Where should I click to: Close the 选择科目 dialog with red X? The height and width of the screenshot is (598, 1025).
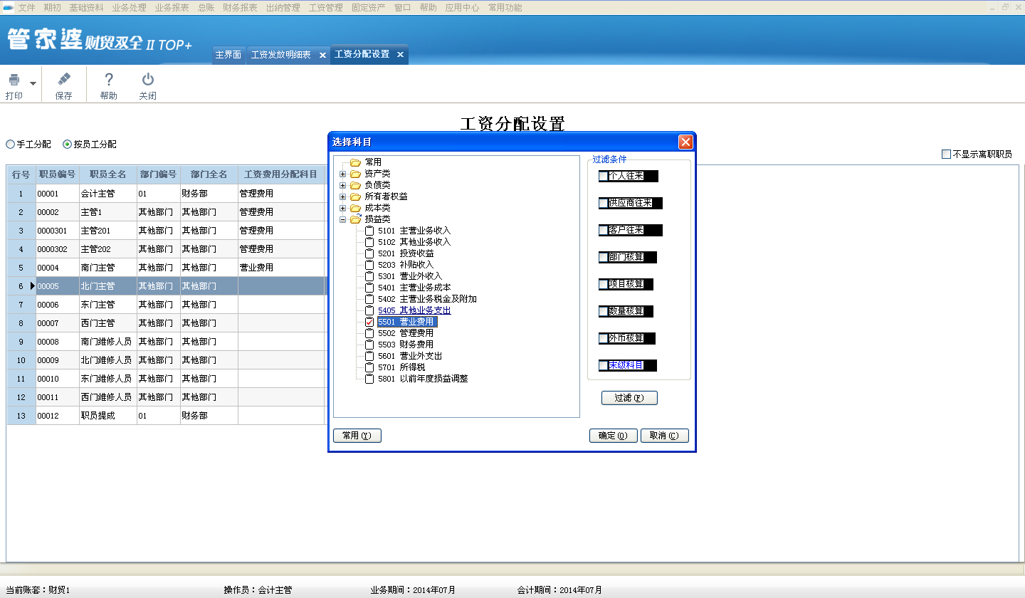[685, 142]
